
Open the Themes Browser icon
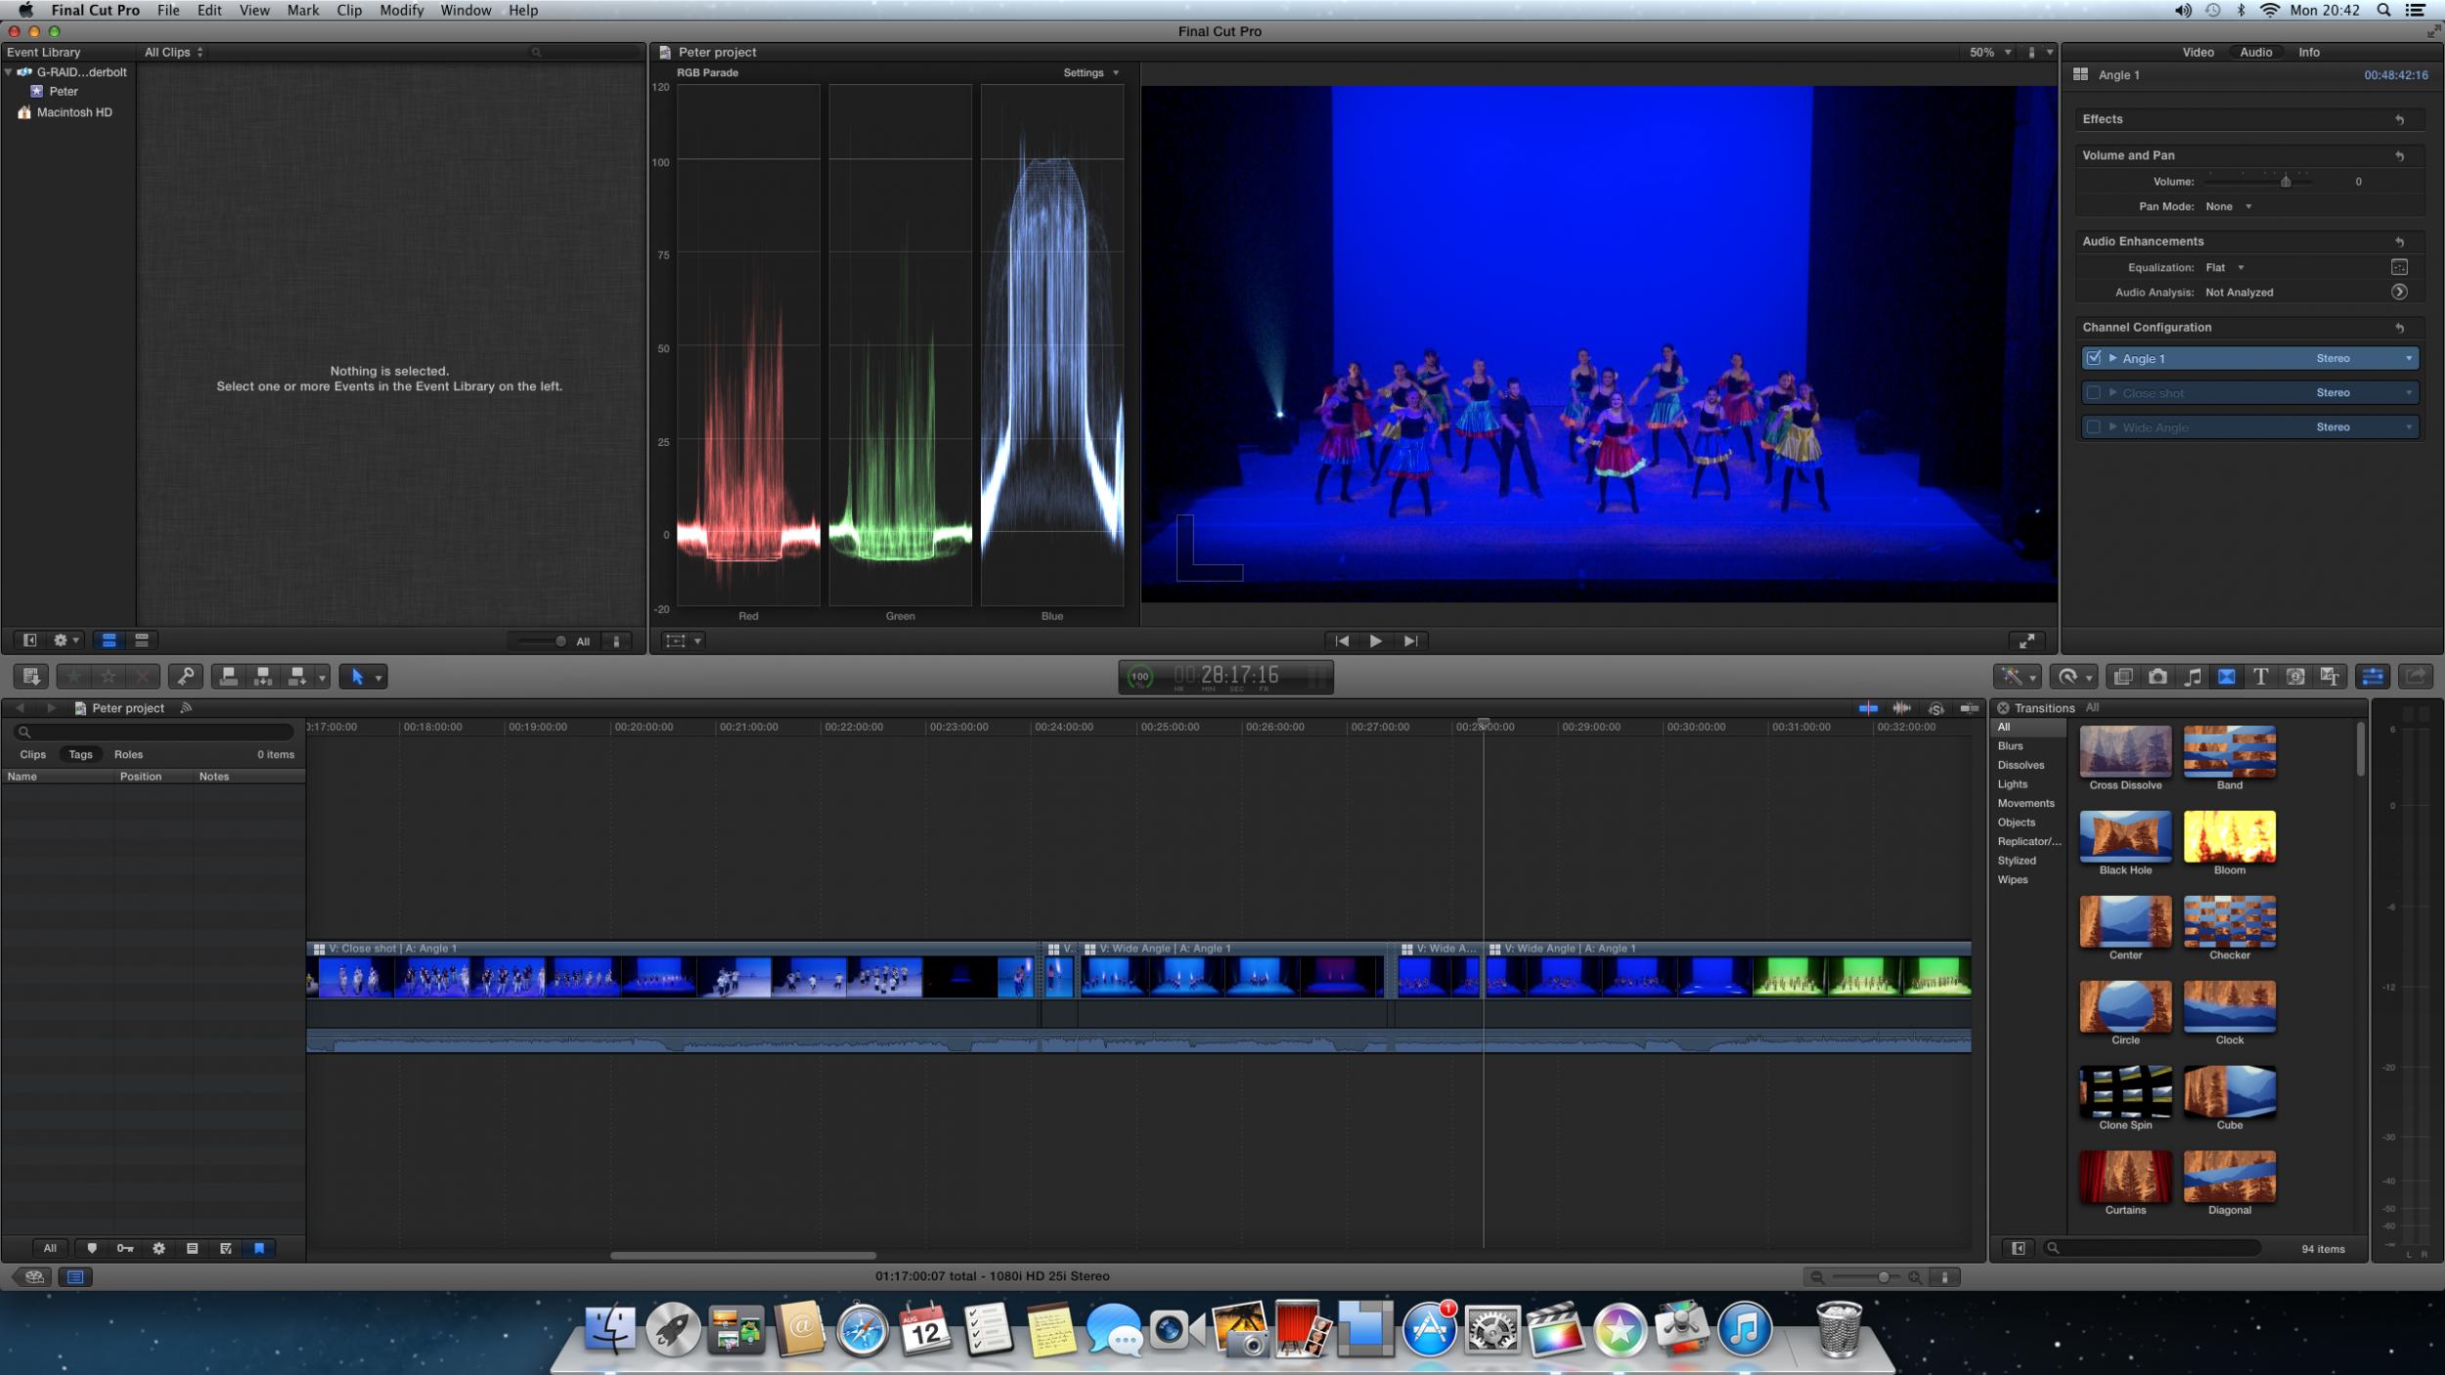pyautogui.click(x=2330, y=677)
